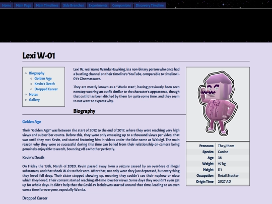This screenshot has width=272, height=204.
Task: Open the Lexi W-01 character image
Action: [x=218, y=104]
